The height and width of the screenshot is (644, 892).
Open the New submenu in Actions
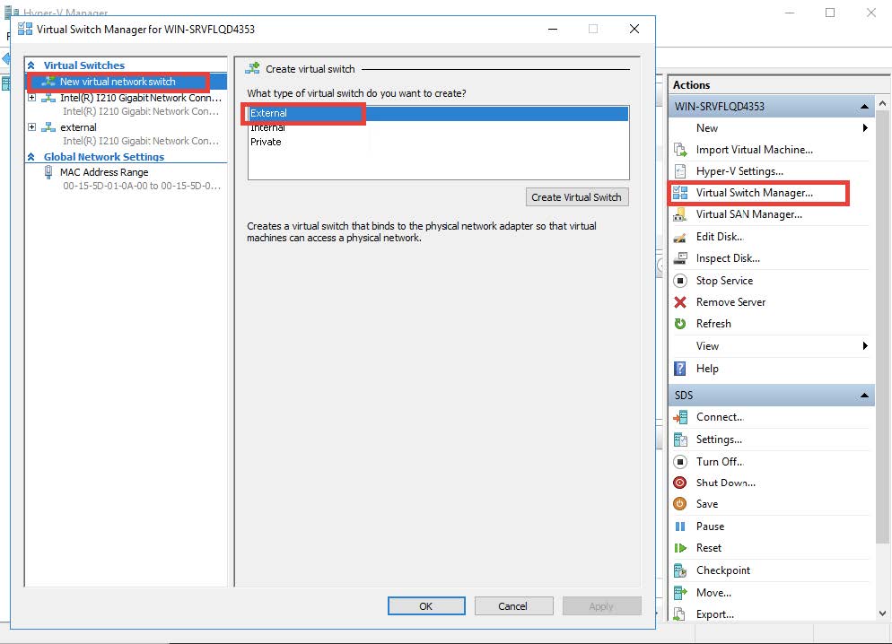click(865, 128)
